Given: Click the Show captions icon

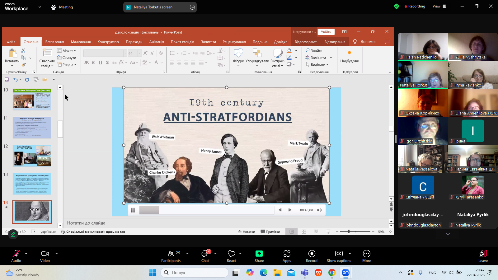Looking at the screenshot, I should [339, 254].
